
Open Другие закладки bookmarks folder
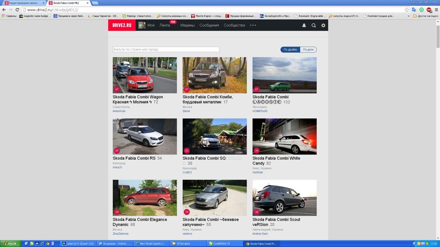(x=425, y=16)
